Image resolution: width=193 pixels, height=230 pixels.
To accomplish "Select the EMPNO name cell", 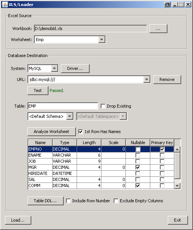I will pos(40,149).
